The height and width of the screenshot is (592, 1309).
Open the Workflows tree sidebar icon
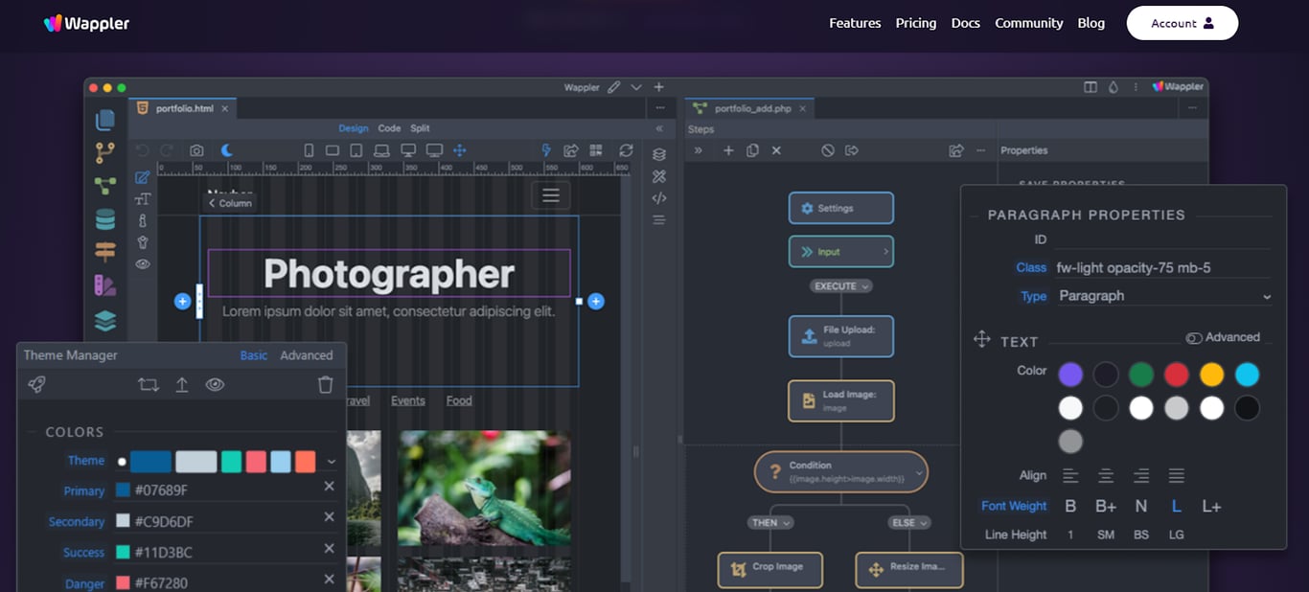point(104,185)
